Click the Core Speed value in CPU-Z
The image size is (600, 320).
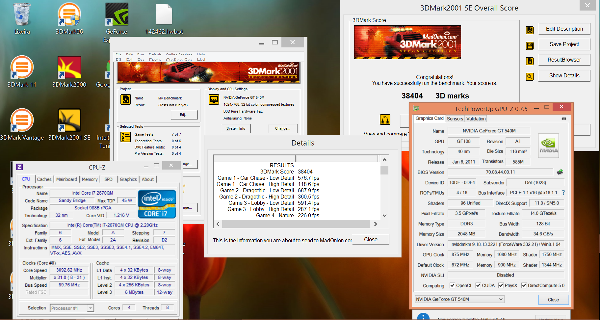coord(69,270)
